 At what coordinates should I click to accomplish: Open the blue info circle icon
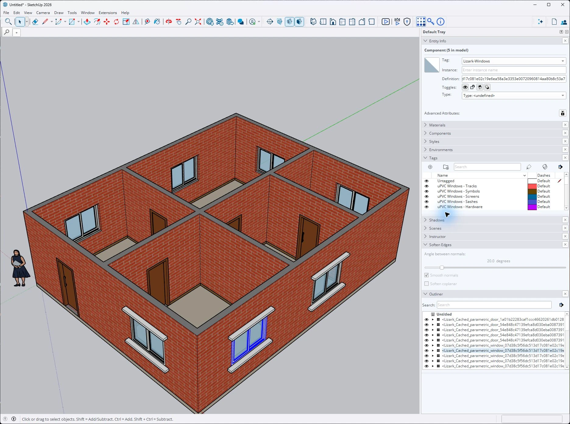pyautogui.click(x=441, y=22)
